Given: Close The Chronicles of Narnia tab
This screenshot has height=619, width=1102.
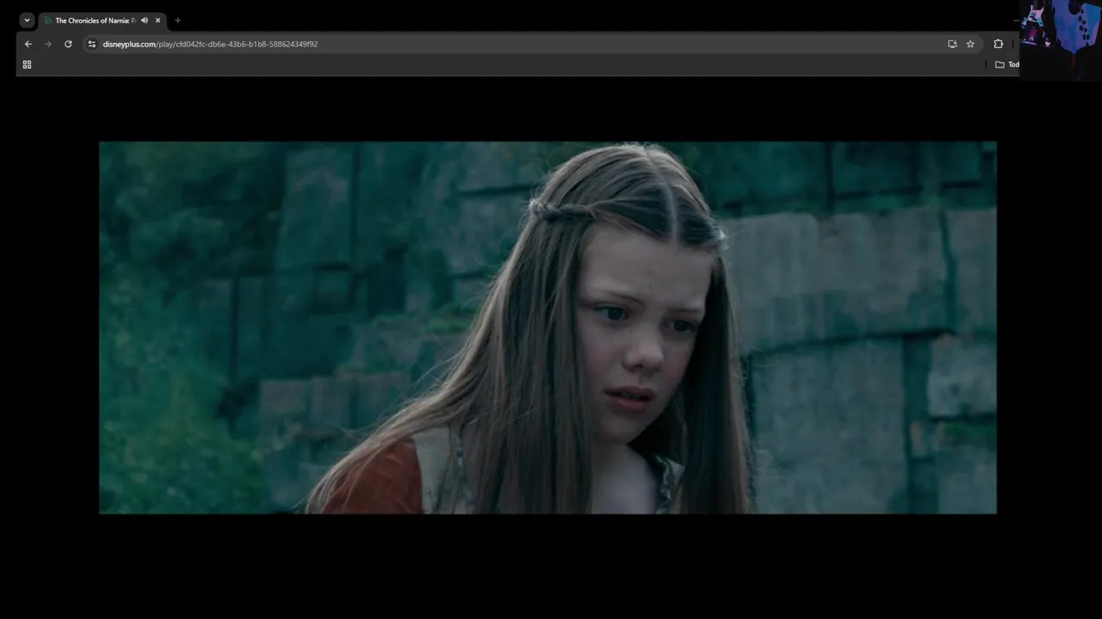Looking at the screenshot, I should 158,21.
